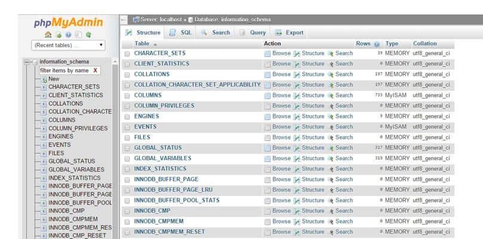Click Structure icon for INNODB_CMPMEM row

(297, 222)
